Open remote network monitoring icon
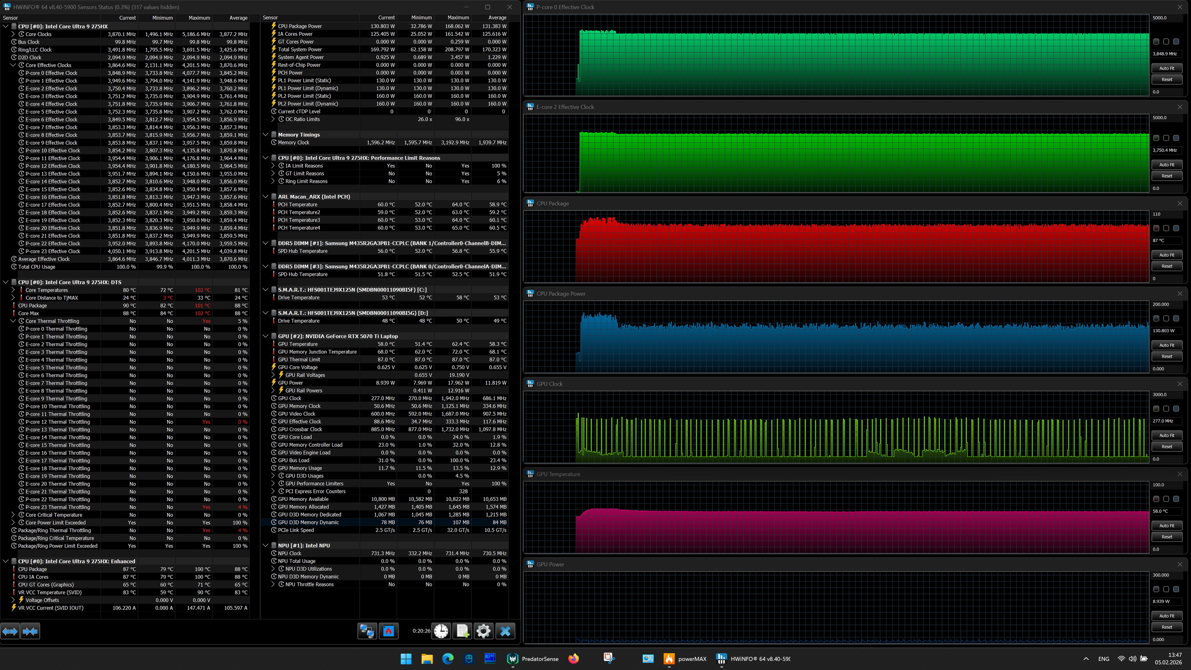Viewport: 1191px width, 670px height. pos(367,631)
